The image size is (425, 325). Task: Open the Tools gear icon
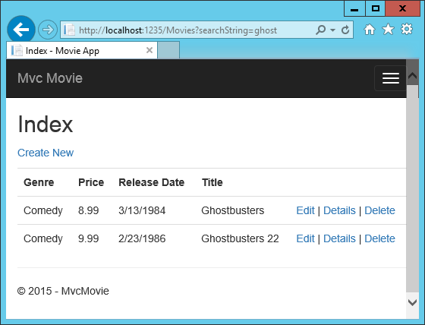pyautogui.click(x=407, y=30)
